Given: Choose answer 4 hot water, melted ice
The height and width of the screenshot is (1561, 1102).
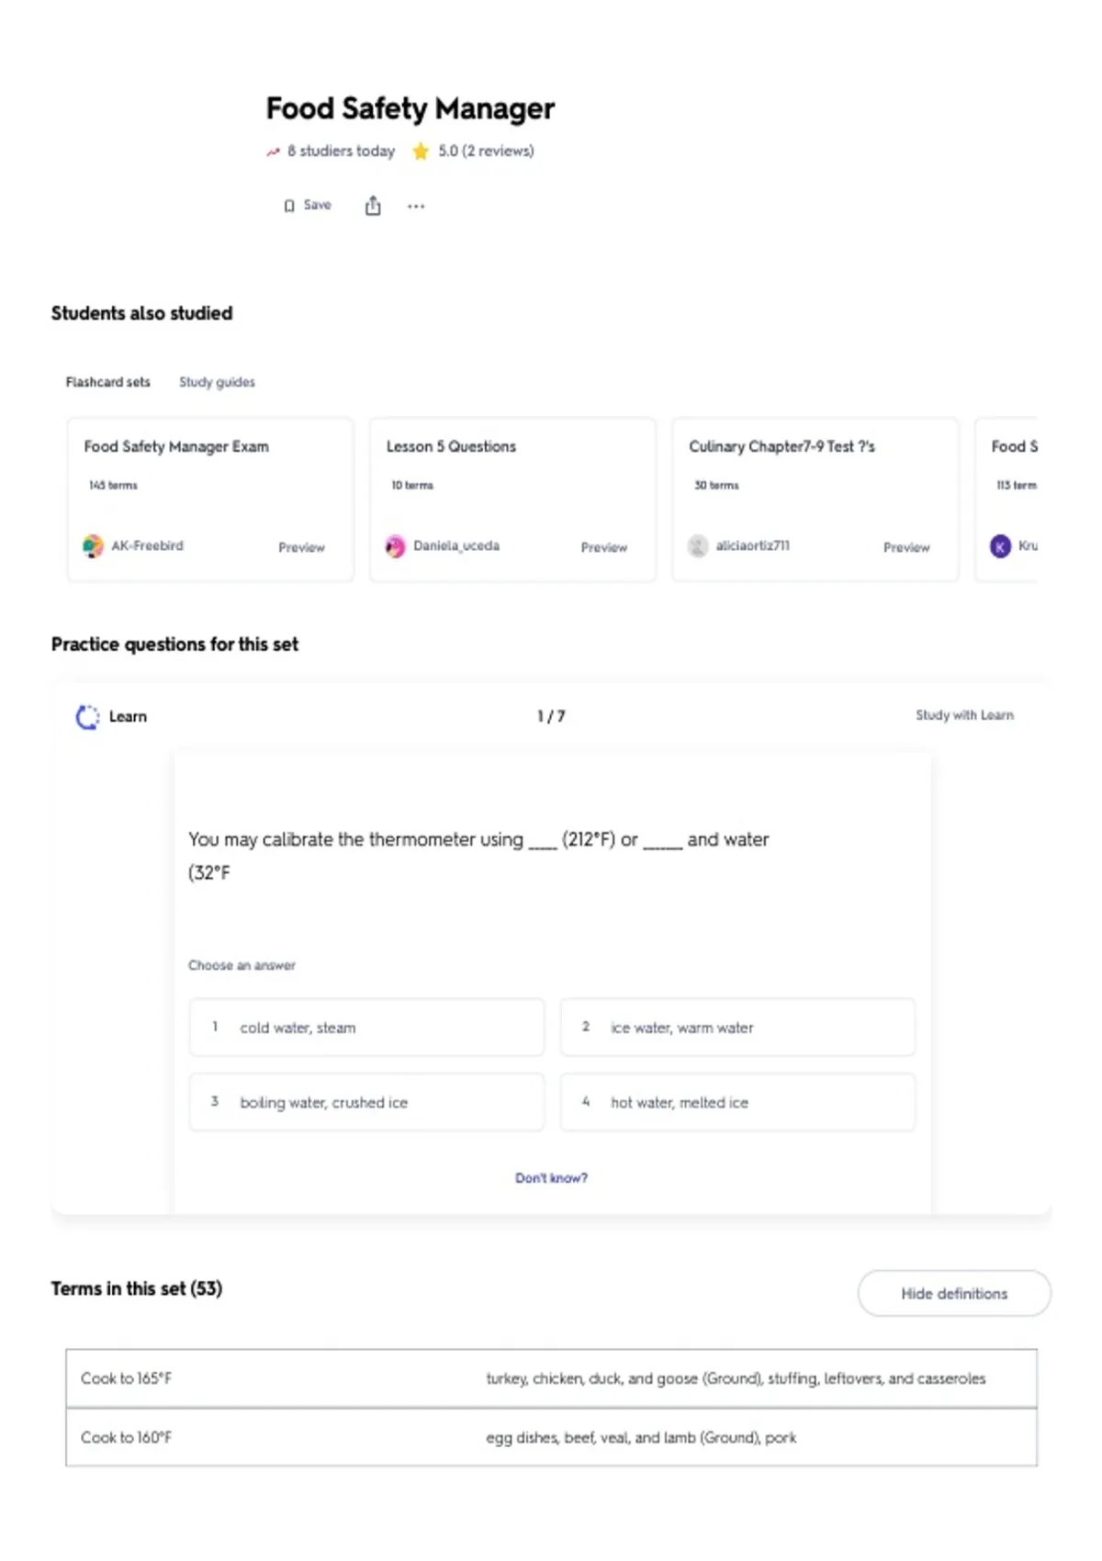Looking at the screenshot, I should pyautogui.click(x=737, y=1102).
